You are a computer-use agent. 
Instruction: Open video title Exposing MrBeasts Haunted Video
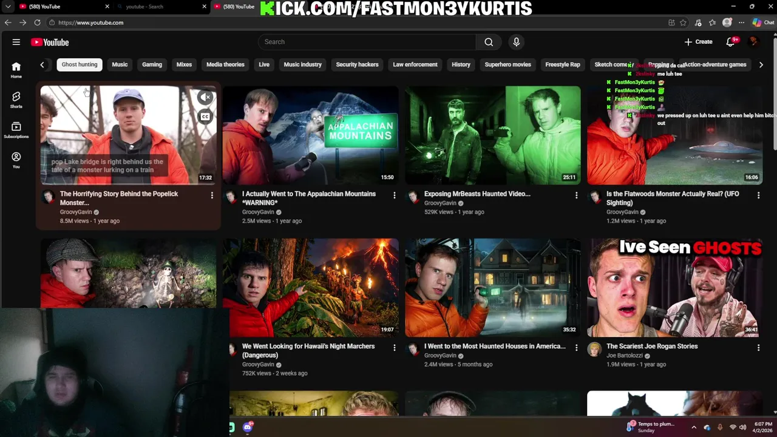[x=477, y=194]
